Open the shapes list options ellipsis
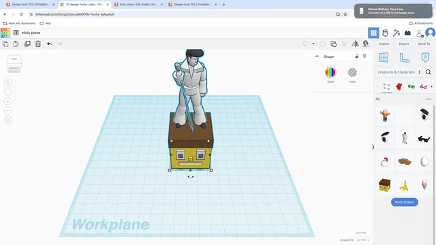This screenshot has width=436, height=245. (x=429, y=99)
